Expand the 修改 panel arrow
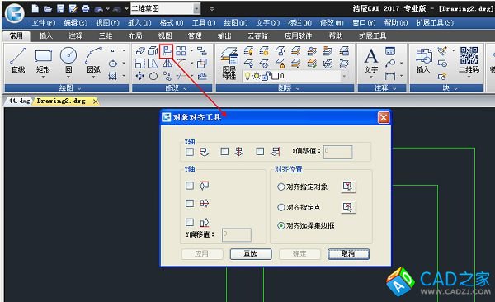The image size is (495, 302). [x=185, y=89]
